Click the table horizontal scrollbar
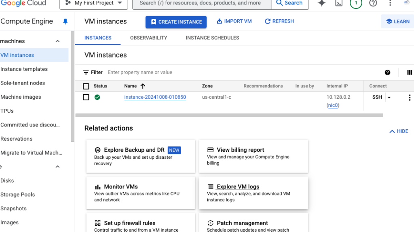414x232 pixels. pos(229,115)
